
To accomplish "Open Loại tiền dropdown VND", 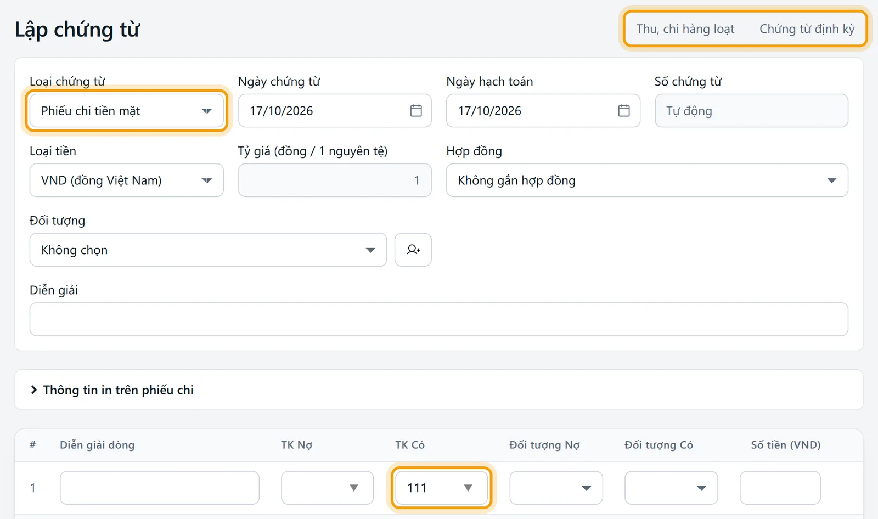I will pyautogui.click(x=126, y=180).
